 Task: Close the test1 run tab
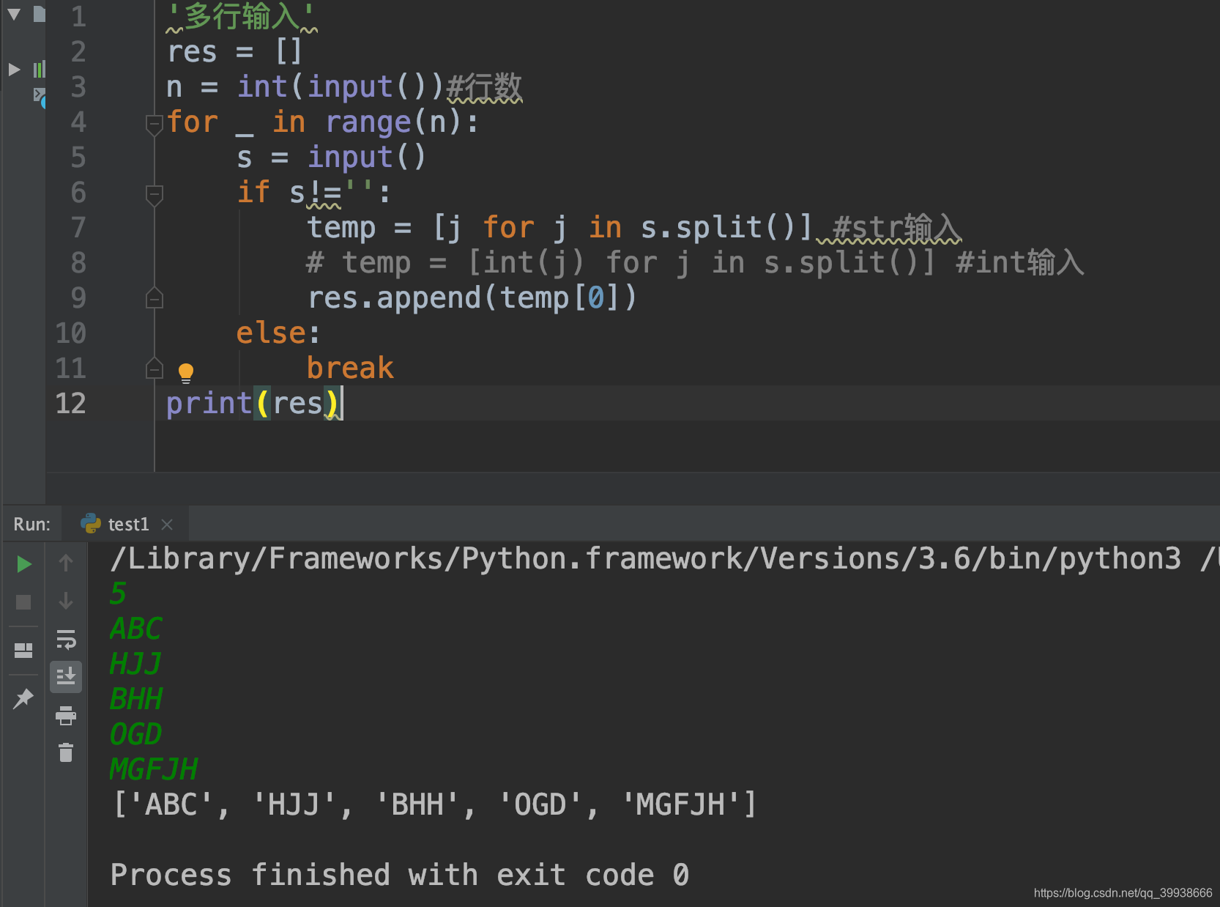[167, 525]
